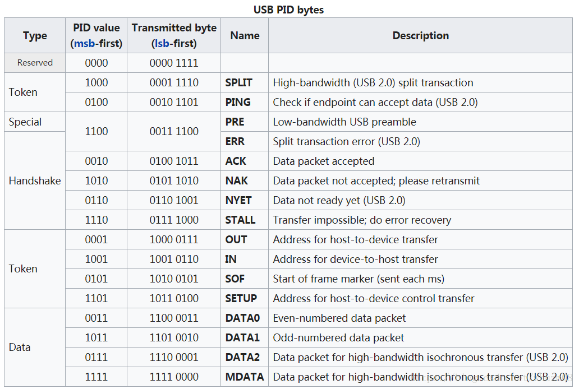579x389 pixels.
Task: Click the 'STALL' name cell
Action: click(x=245, y=220)
